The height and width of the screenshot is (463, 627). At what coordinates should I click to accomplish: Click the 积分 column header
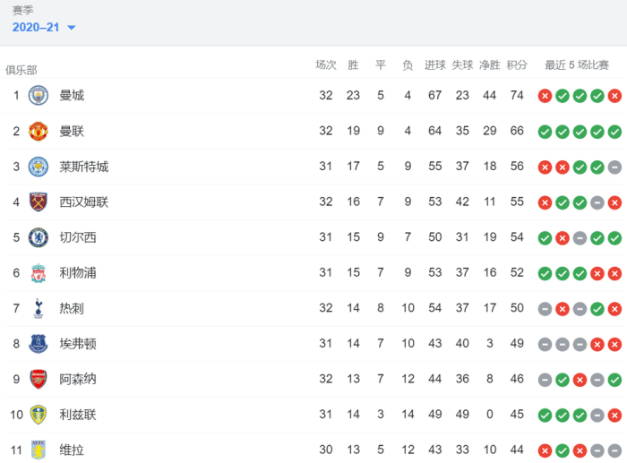click(x=517, y=65)
